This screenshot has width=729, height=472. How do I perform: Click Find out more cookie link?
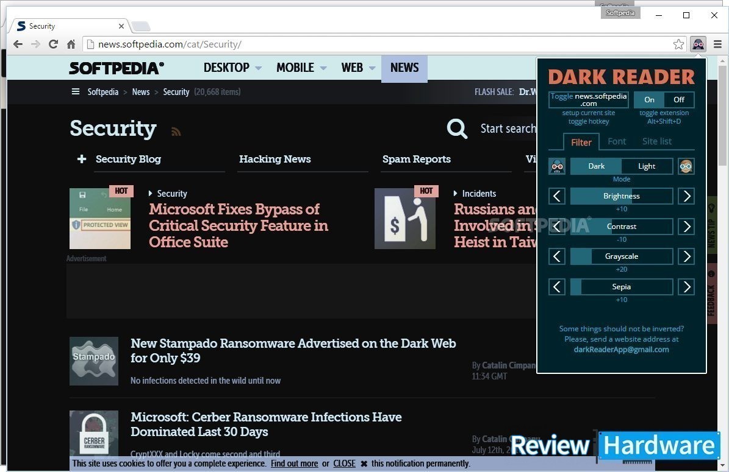tap(294, 463)
